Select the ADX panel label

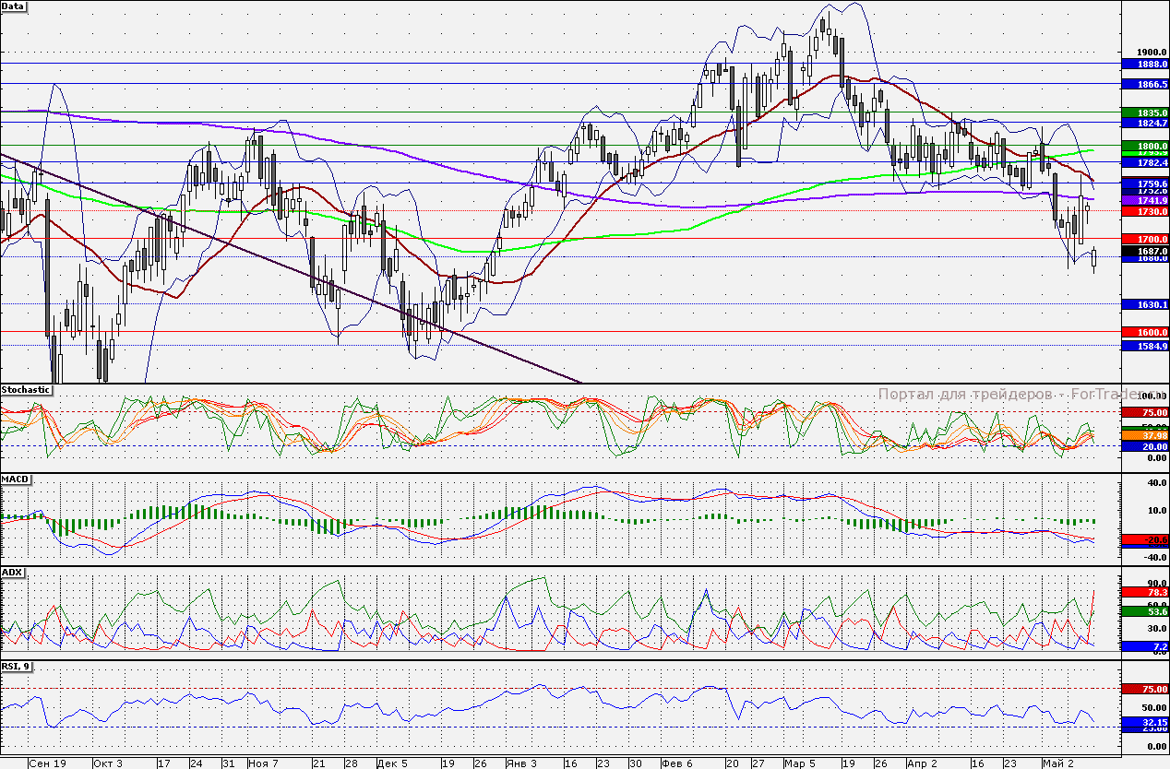point(13,573)
